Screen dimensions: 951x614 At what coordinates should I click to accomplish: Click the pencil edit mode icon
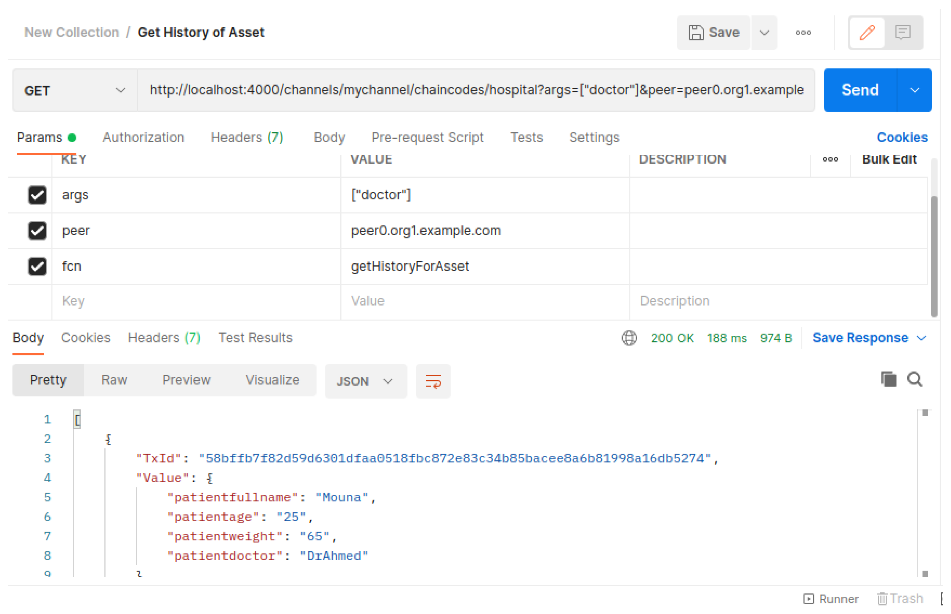coord(867,33)
